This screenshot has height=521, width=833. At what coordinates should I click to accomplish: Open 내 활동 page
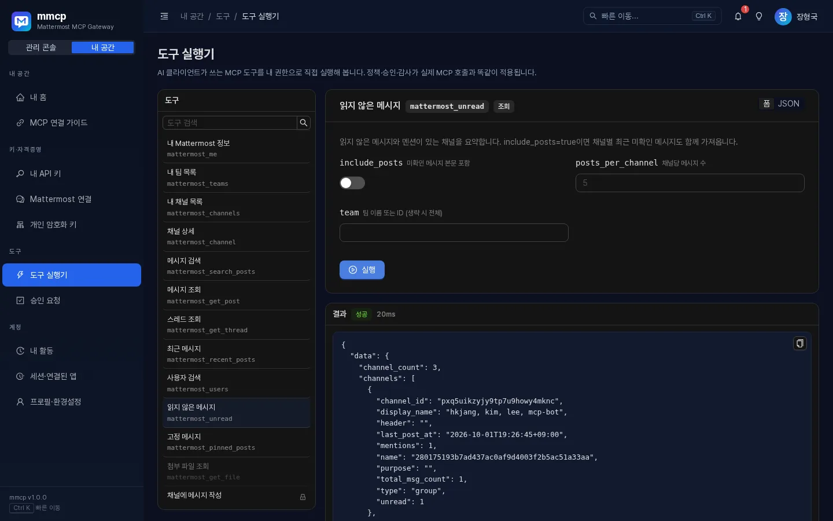tap(72, 351)
